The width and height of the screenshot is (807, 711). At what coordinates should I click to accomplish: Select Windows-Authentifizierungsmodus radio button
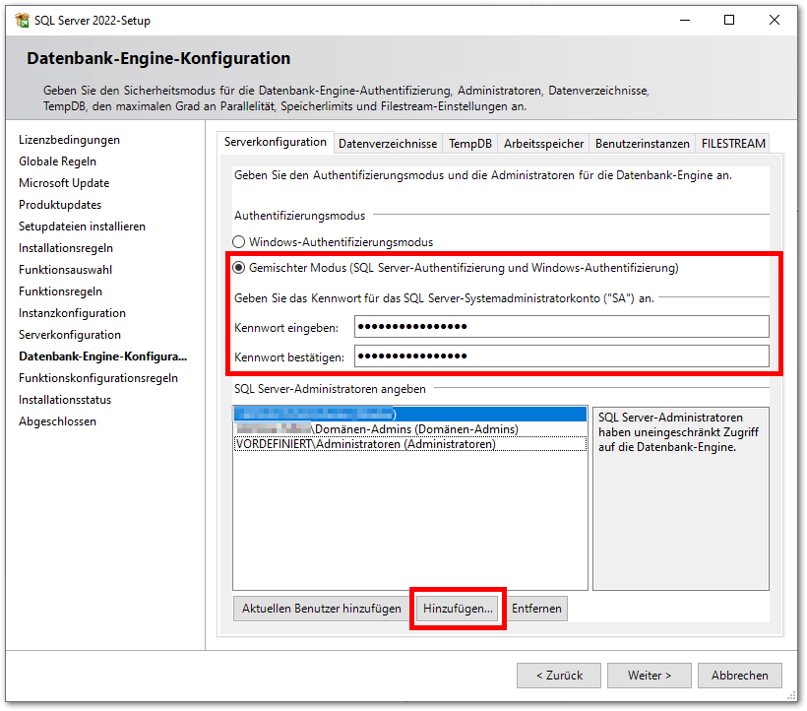238,241
